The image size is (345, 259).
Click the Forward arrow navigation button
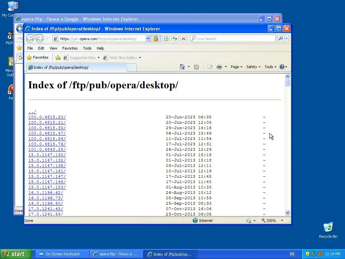40,39
